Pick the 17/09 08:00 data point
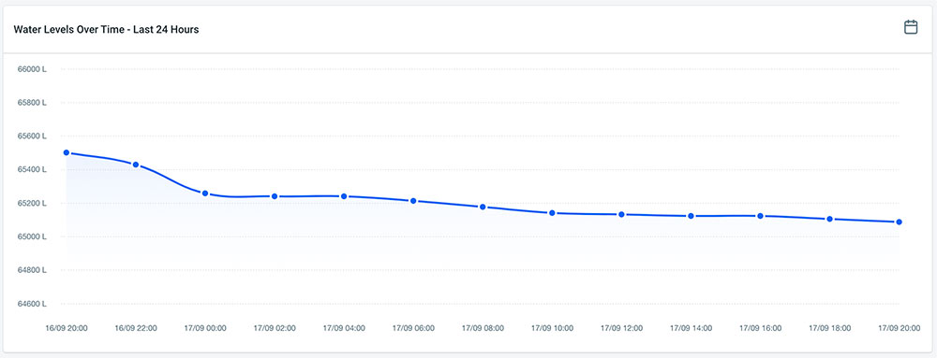The height and width of the screenshot is (358, 937). (483, 207)
